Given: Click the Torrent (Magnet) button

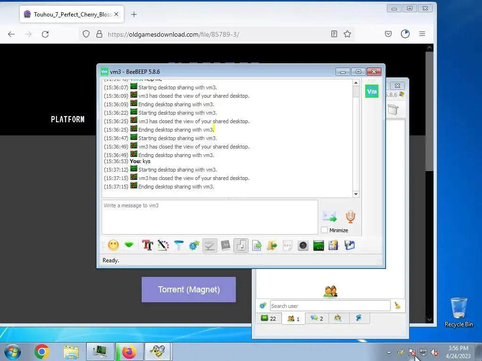Looking at the screenshot, I should pos(189,290).
